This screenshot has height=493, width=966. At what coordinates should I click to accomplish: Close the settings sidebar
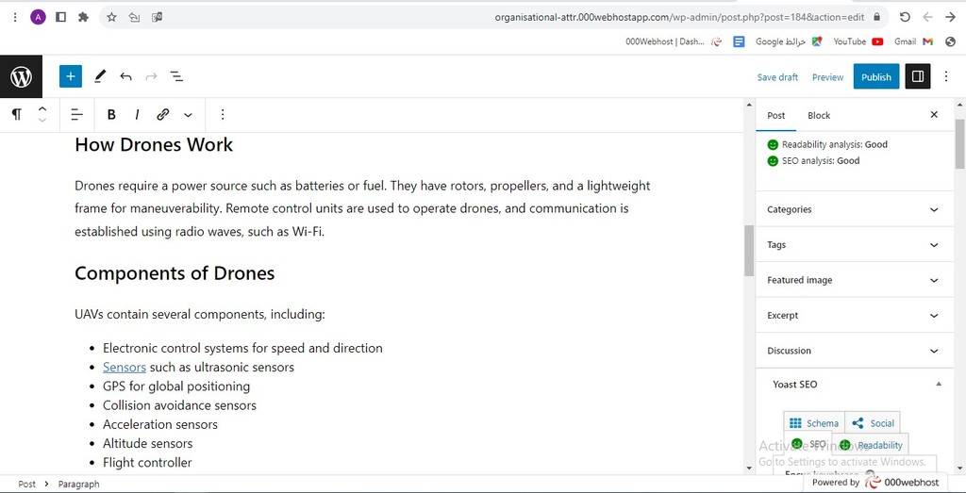coord(934,114)
